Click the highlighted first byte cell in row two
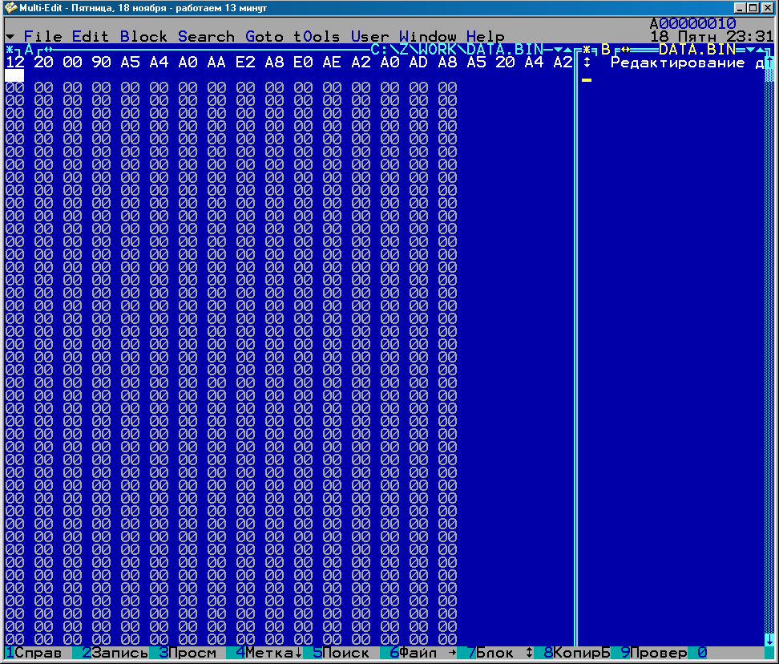The width and height of the screenshot is (779, 664). point(14,75)
